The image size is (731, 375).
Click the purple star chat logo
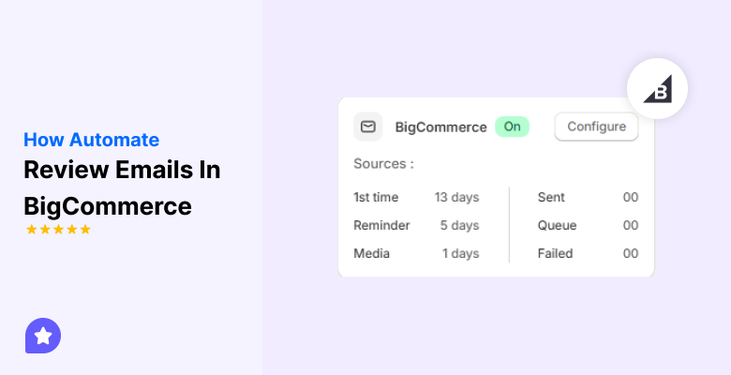point(42,335)
